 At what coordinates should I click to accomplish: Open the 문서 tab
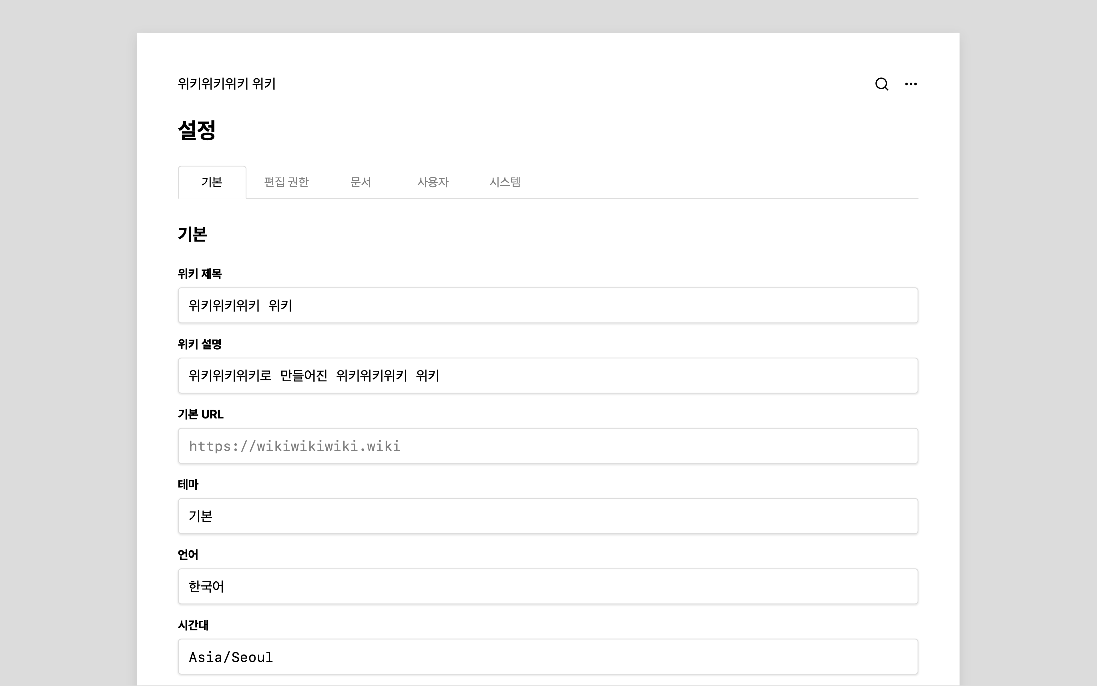[361, 182]
